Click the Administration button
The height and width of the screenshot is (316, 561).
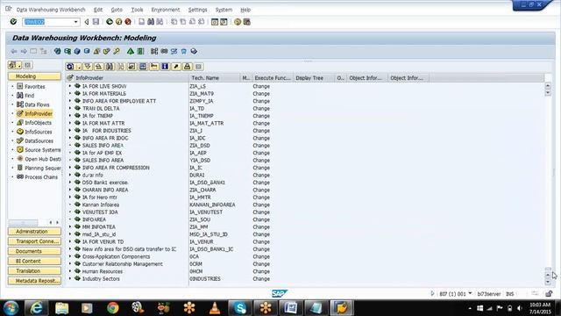pos(34,232)
